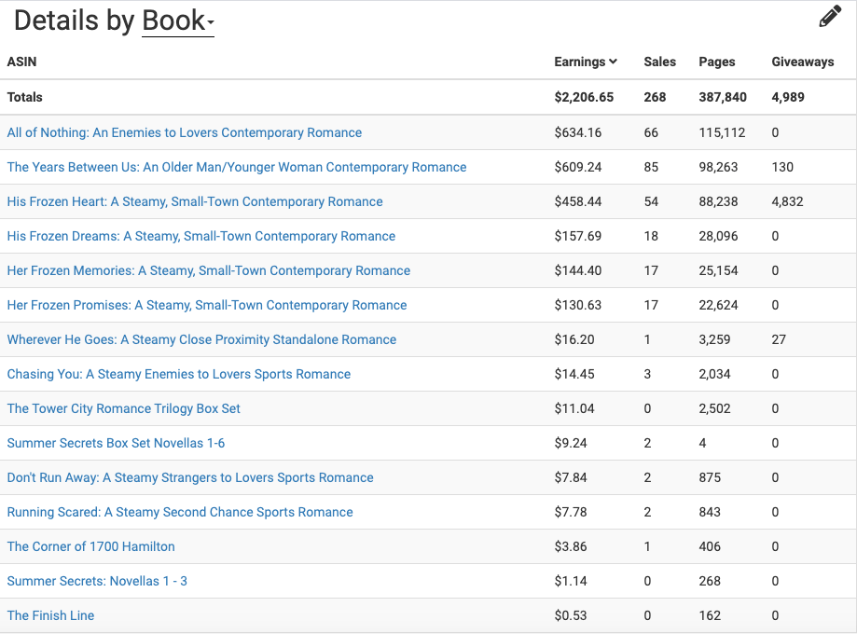857x634 pixels.
Task: Click the Giveaways column header
Action: click(x=802, y=62)
